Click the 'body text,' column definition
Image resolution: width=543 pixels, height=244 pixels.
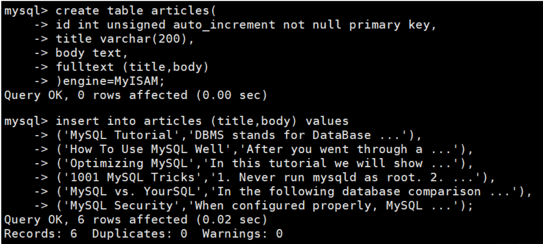(x=92, y=53)
